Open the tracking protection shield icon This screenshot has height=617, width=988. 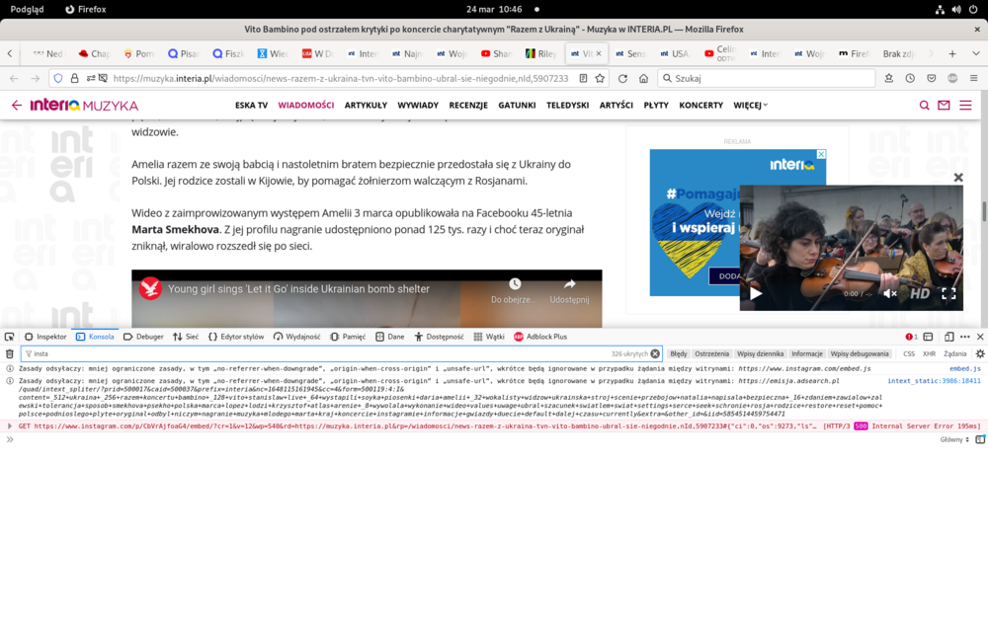[58, 79]
